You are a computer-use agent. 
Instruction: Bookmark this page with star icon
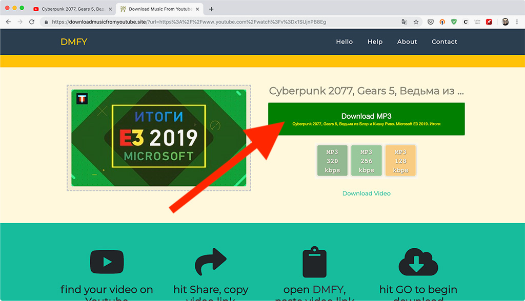pyautogui.click(x=416, y=22)
